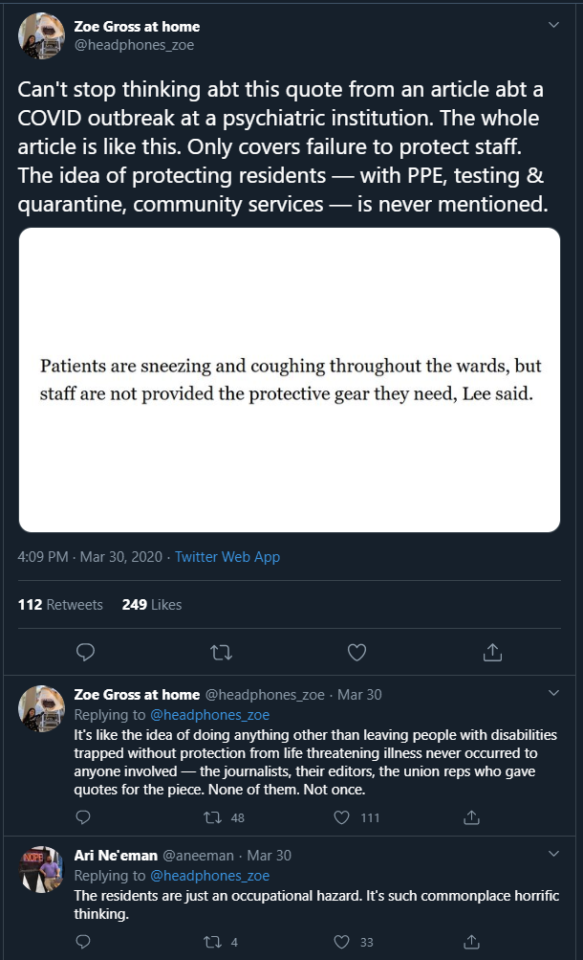Retweet the main tweet
The width and height of the screenshot is (583, 960).
point(221,652)
